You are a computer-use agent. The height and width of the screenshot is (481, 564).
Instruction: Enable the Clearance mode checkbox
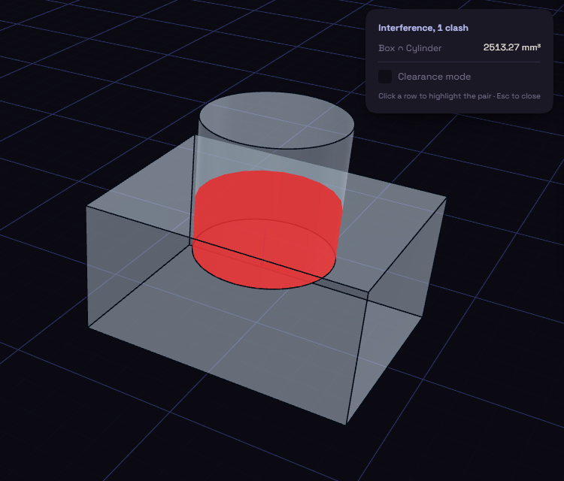point(385,77)
